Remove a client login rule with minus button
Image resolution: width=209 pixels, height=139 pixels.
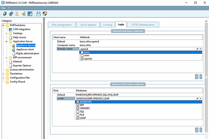201,130
